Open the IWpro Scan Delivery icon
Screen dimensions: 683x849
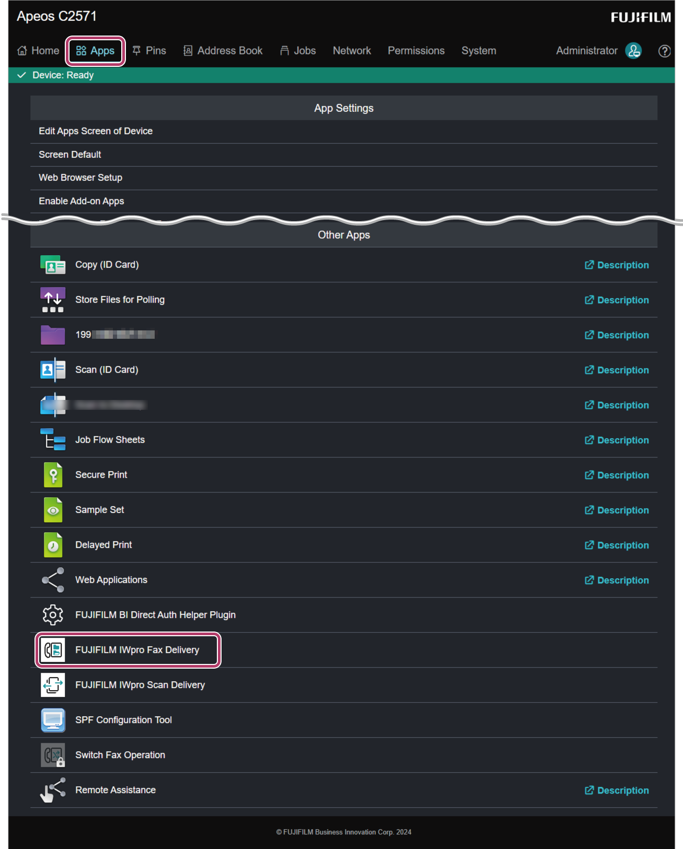[x=53, y=685]
